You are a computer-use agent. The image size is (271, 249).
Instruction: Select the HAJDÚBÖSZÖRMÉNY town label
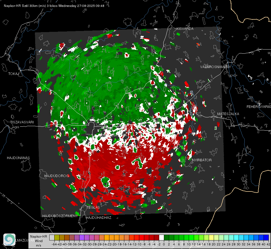[60, 216]
